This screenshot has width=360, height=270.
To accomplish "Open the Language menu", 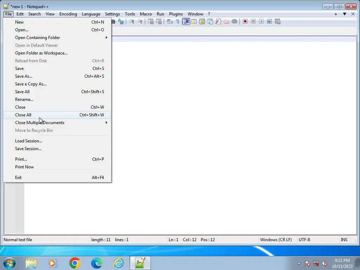I will pyautogui.click(x=91, y=14).
